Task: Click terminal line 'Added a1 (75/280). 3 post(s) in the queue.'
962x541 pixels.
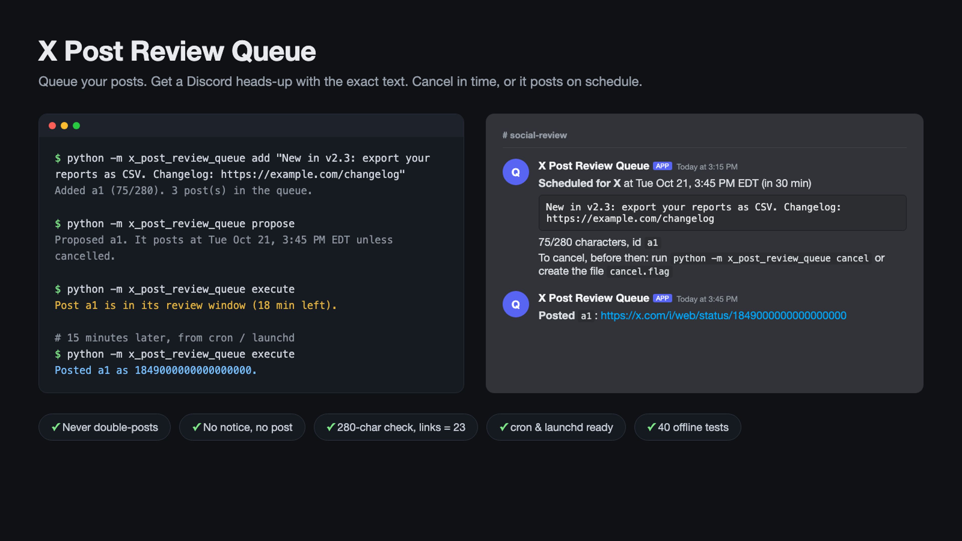Action: pos(183,191)
